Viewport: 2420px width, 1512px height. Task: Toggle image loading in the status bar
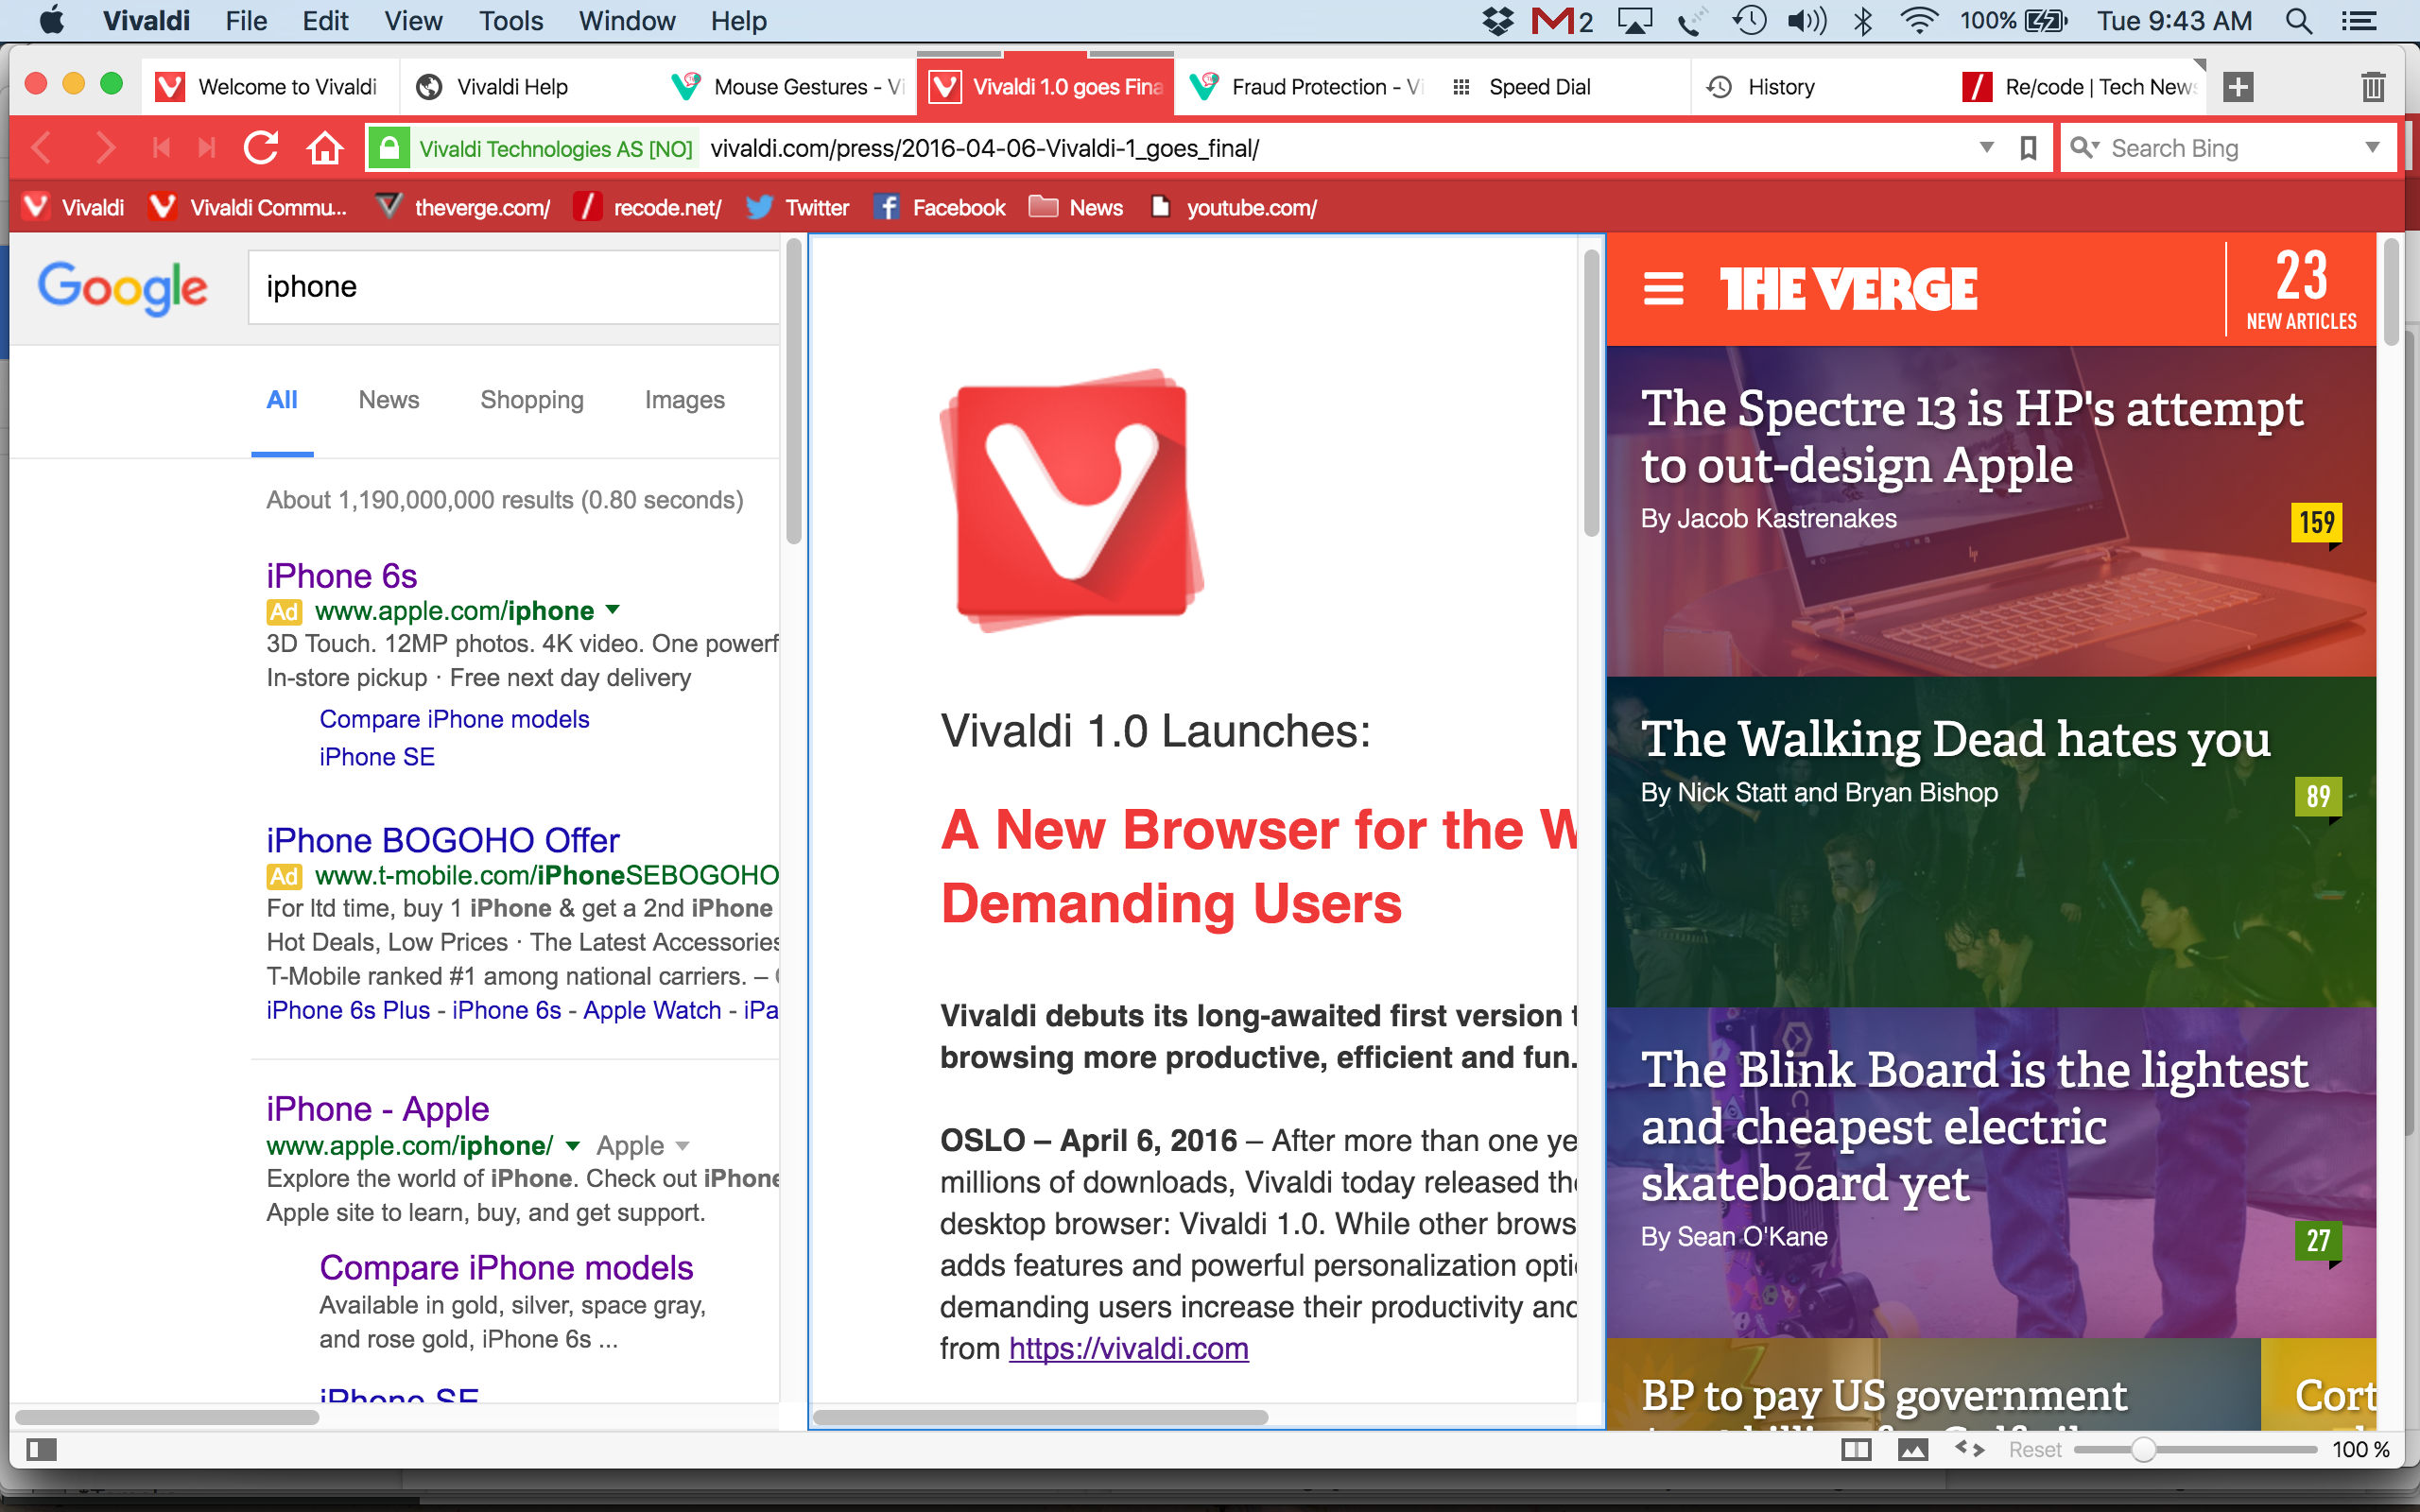(1913, 1449)
